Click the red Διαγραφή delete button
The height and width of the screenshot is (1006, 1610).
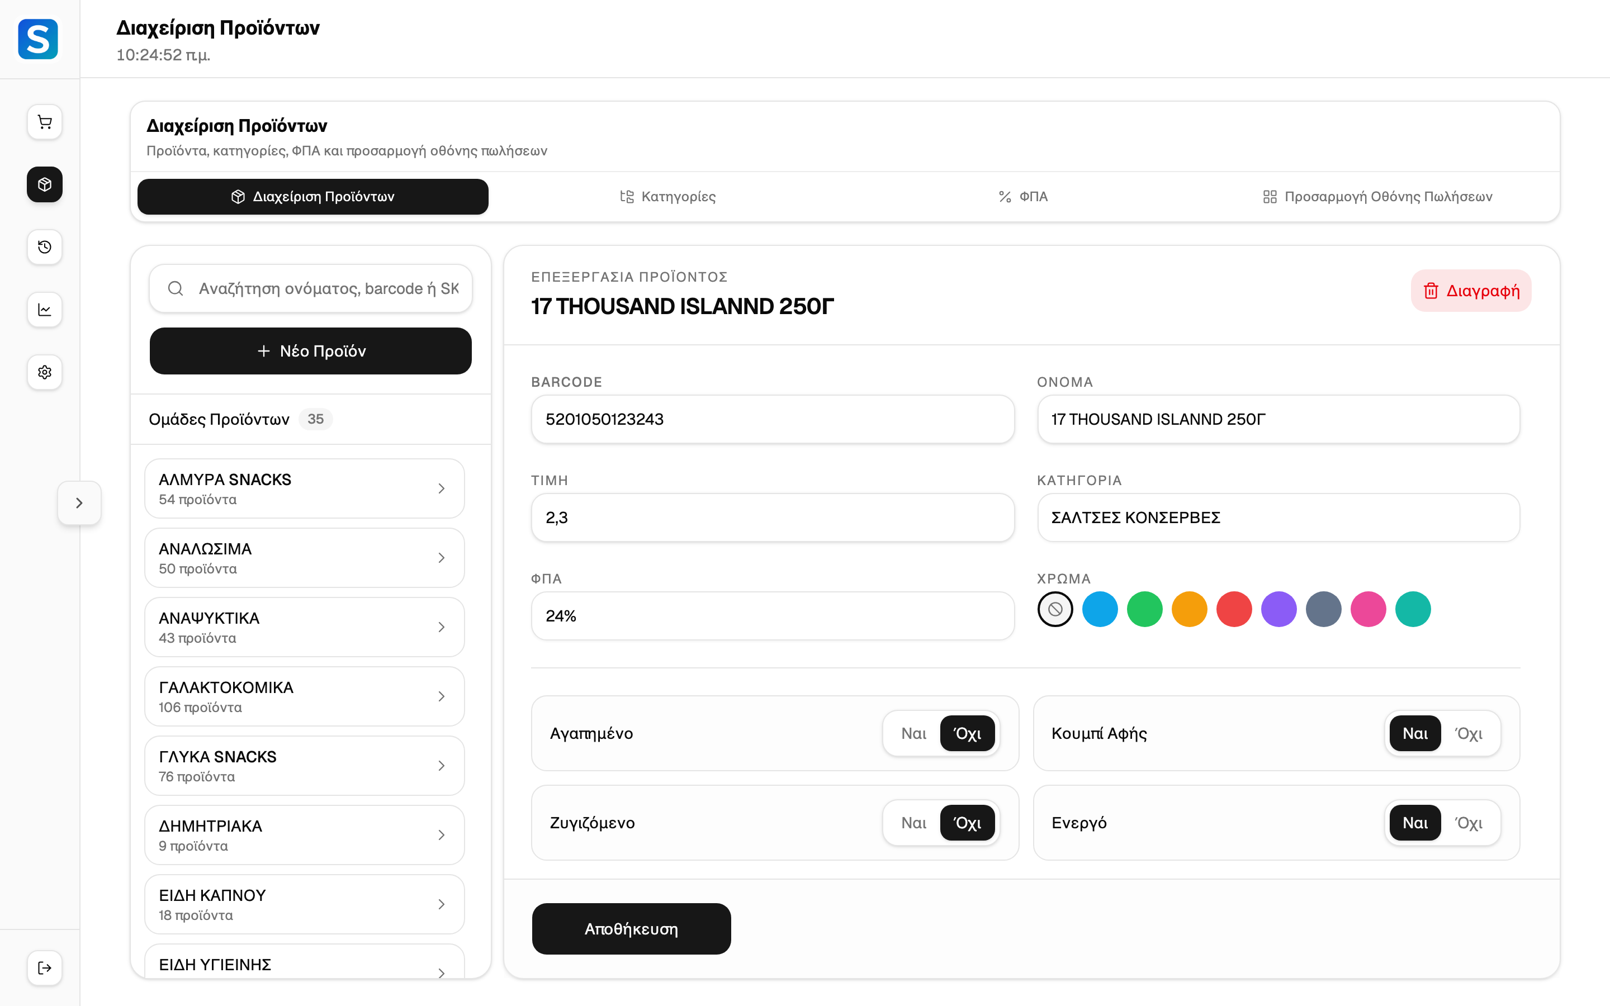click(1471, 291)
